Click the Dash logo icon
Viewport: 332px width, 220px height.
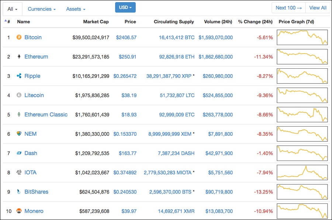[18, 153]
